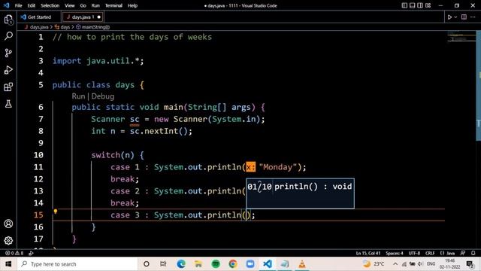Click the Run code lens above main

pos(78,96)
